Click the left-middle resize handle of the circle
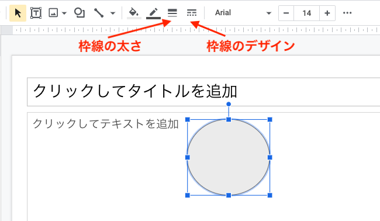This screenshot has height=221, width=380. tap(187, 157)
